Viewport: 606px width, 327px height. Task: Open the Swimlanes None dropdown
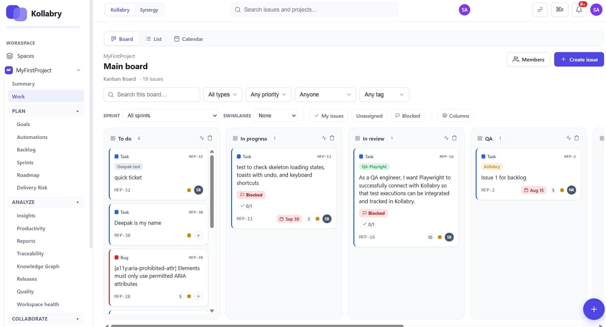click(275, 115)
